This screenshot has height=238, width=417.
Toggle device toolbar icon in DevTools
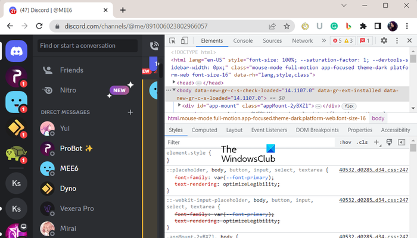tap(184, 40)
